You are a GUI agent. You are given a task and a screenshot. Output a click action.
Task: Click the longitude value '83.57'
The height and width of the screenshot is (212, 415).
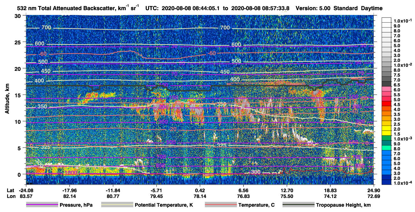pos(26,196)
